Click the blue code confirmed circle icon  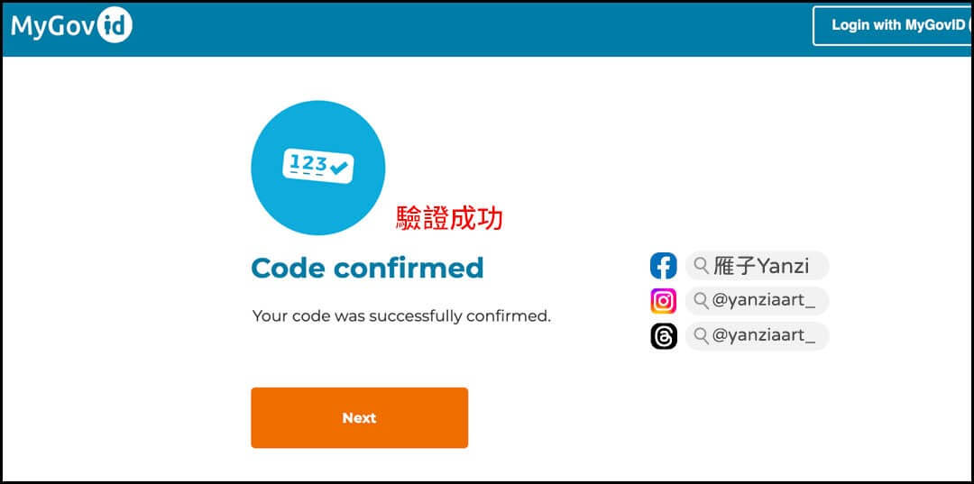click(x=318, y=168)
